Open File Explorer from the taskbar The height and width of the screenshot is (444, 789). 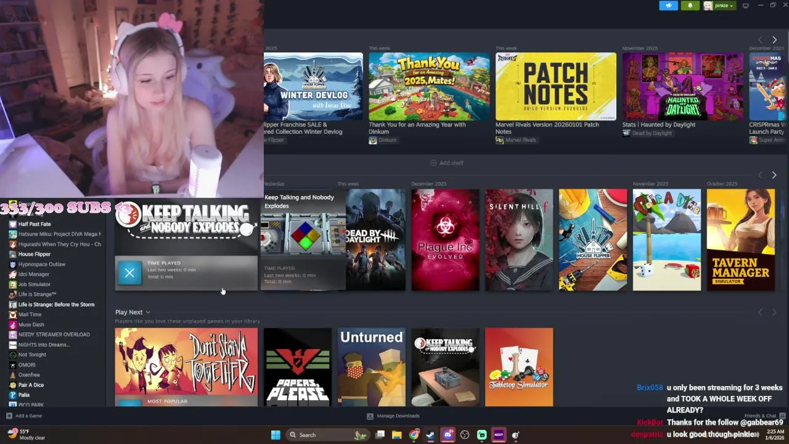click(397, 435)
